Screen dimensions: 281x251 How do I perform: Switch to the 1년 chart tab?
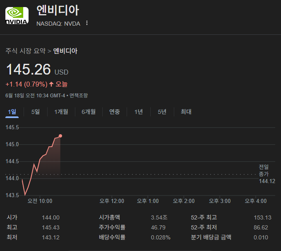pyautogui.click(x=139, y=112)
